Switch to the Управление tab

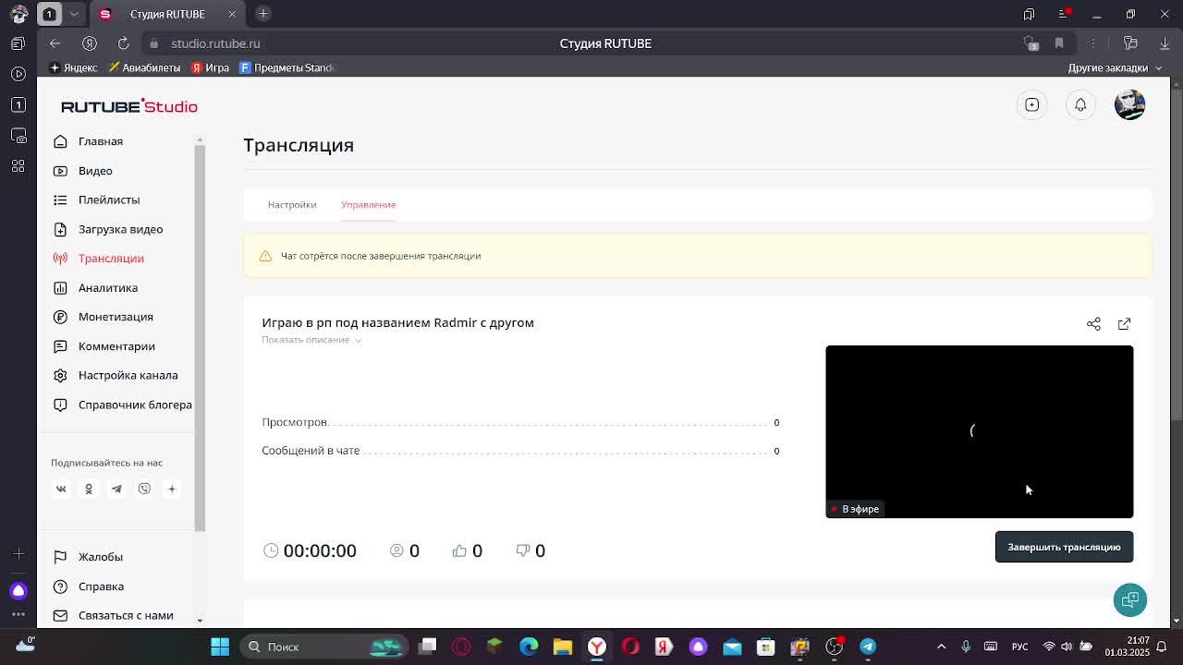tap(368, 205)
